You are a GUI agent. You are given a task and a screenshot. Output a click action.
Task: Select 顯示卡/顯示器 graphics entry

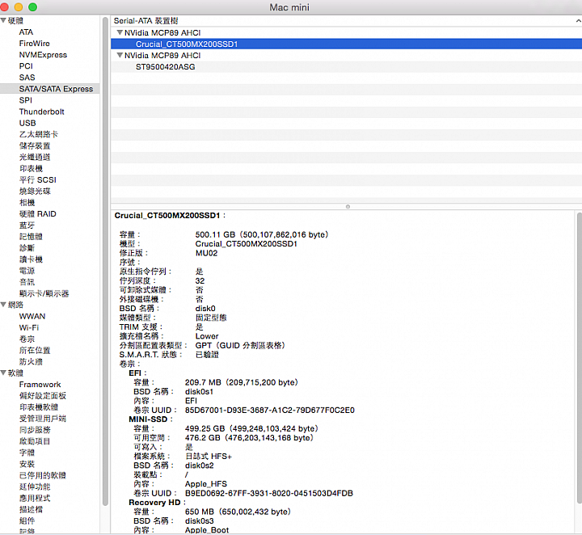pos(44,293)
